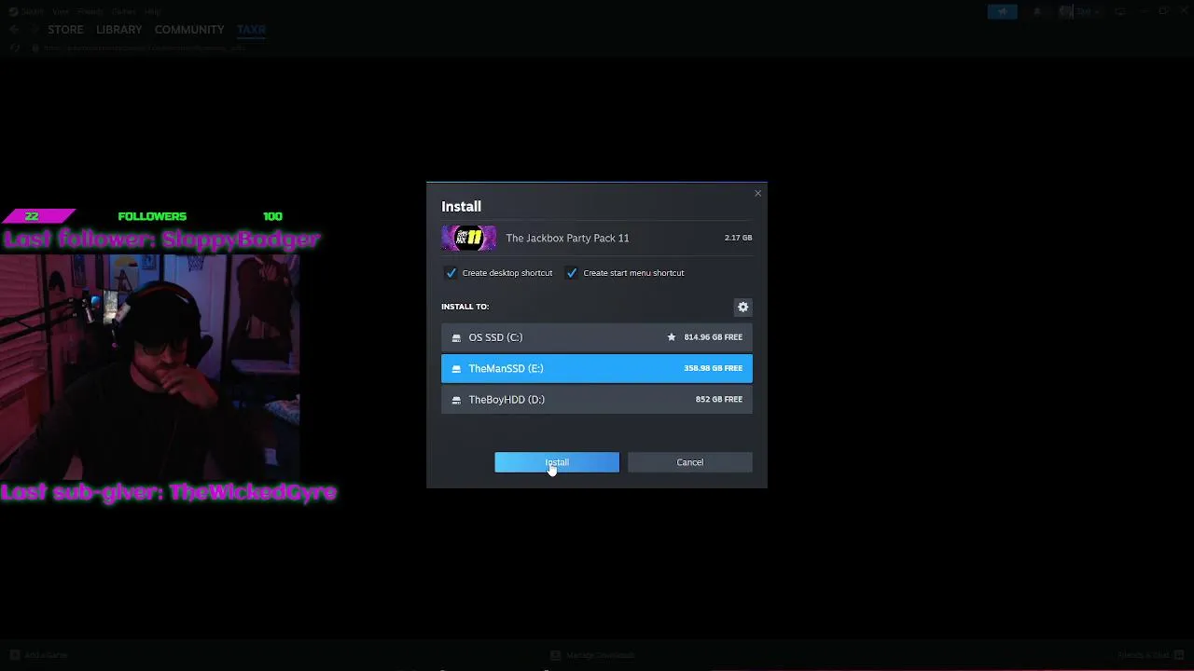Click the drive icon beside TheManSSD (E:)

tap(456, 368)
